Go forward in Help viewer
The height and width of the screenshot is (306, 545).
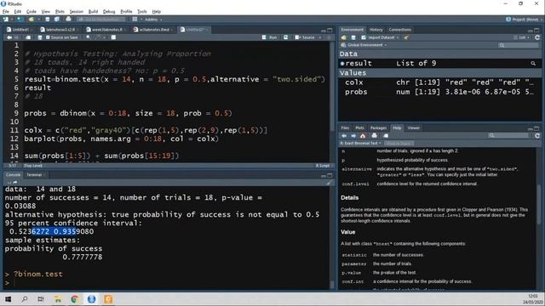click(x=353, y=136)
